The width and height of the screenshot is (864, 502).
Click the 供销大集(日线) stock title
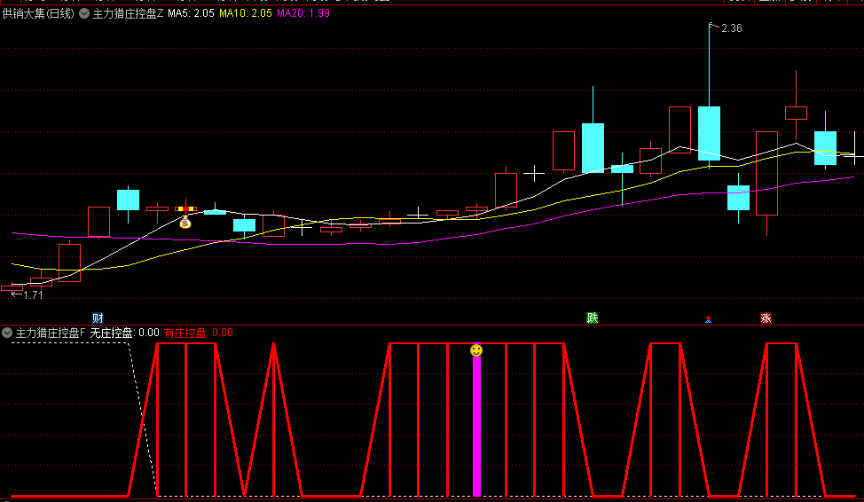coord(38,14)
